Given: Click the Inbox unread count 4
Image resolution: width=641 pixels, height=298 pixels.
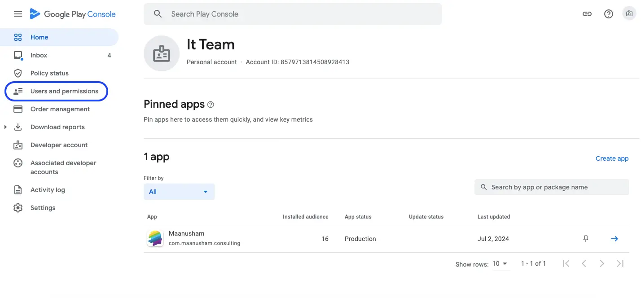Looking at the screenshot, I should point(109,55).
